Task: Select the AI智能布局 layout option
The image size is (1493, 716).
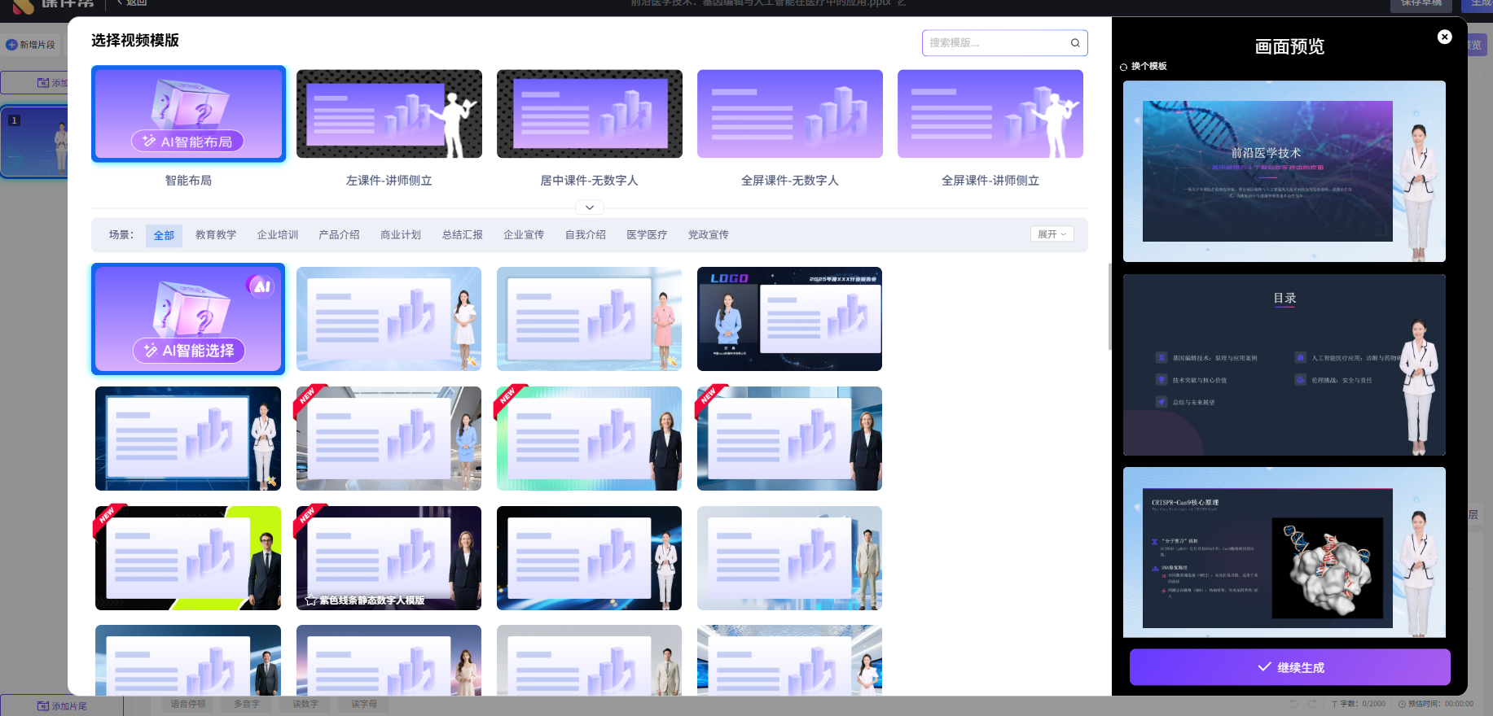Action: point(188,114)
